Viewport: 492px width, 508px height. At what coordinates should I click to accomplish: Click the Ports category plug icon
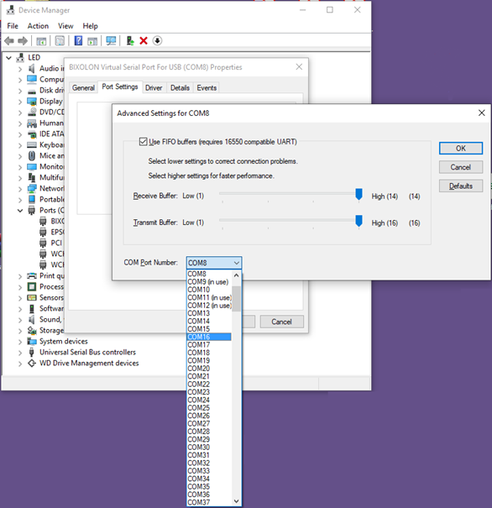pos(32,210)
